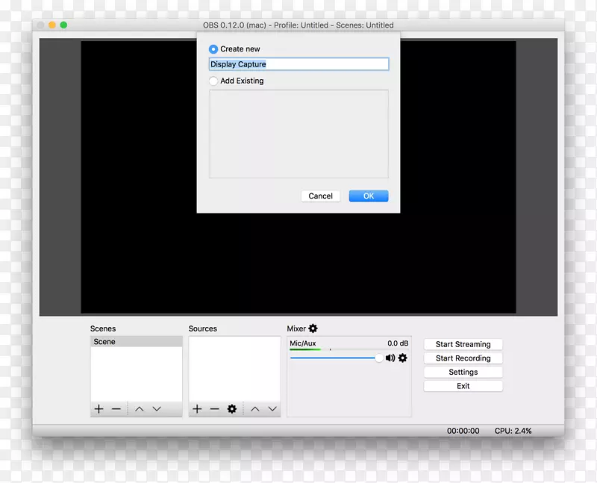
Task: Move source up with up arrow
Action: pos(255,409)
